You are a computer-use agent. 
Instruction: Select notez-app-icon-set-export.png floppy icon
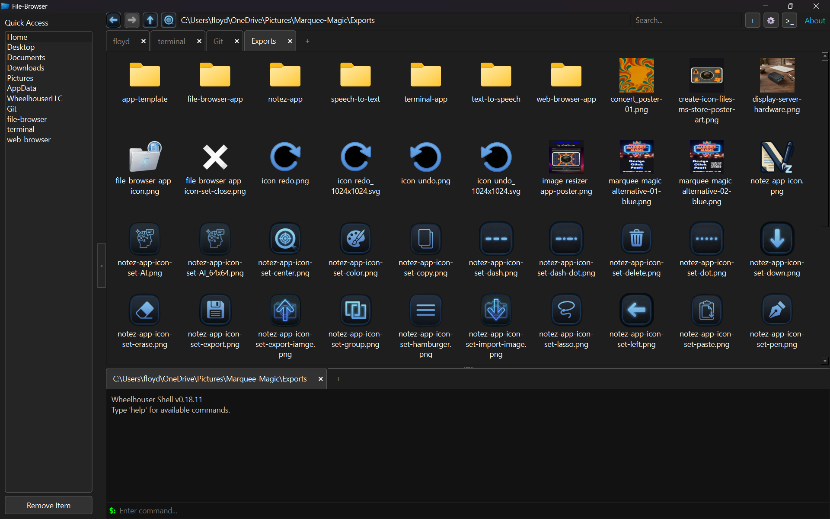point(215,322)
